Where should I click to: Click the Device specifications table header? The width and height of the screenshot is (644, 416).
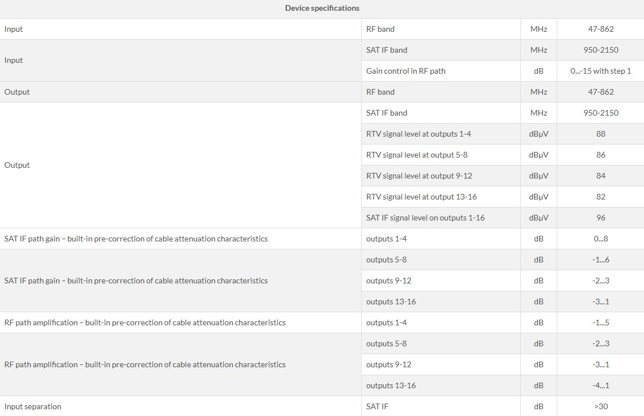pos(322,8)
